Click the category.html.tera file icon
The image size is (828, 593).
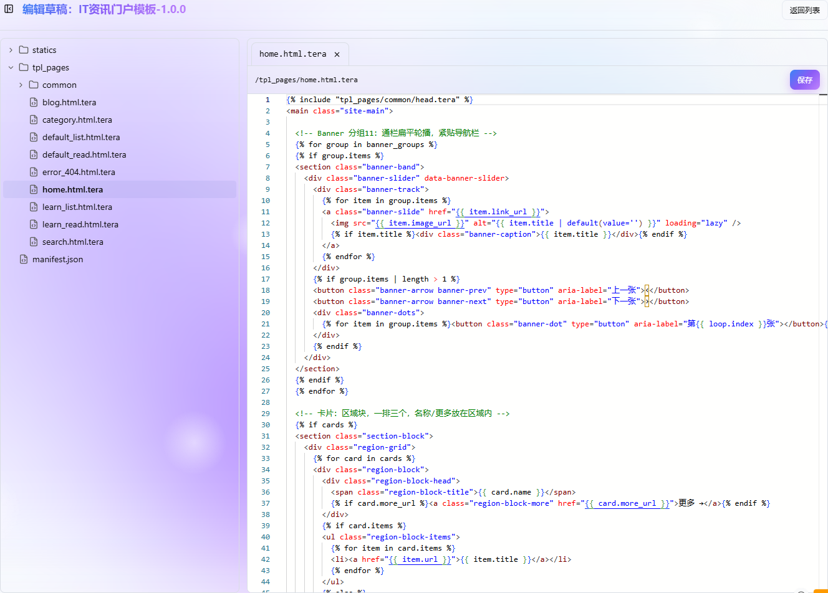(x=34, y=120)
